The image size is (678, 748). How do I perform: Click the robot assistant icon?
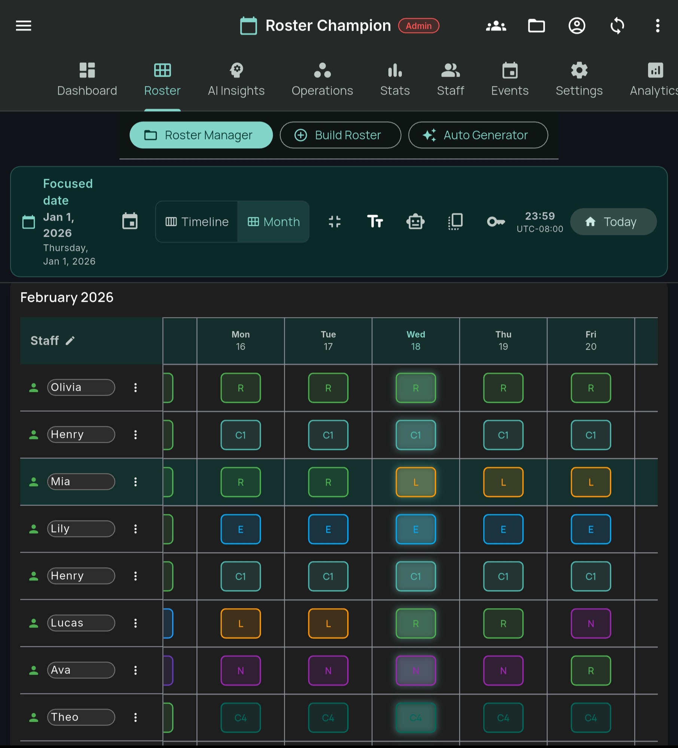point(415,221)
